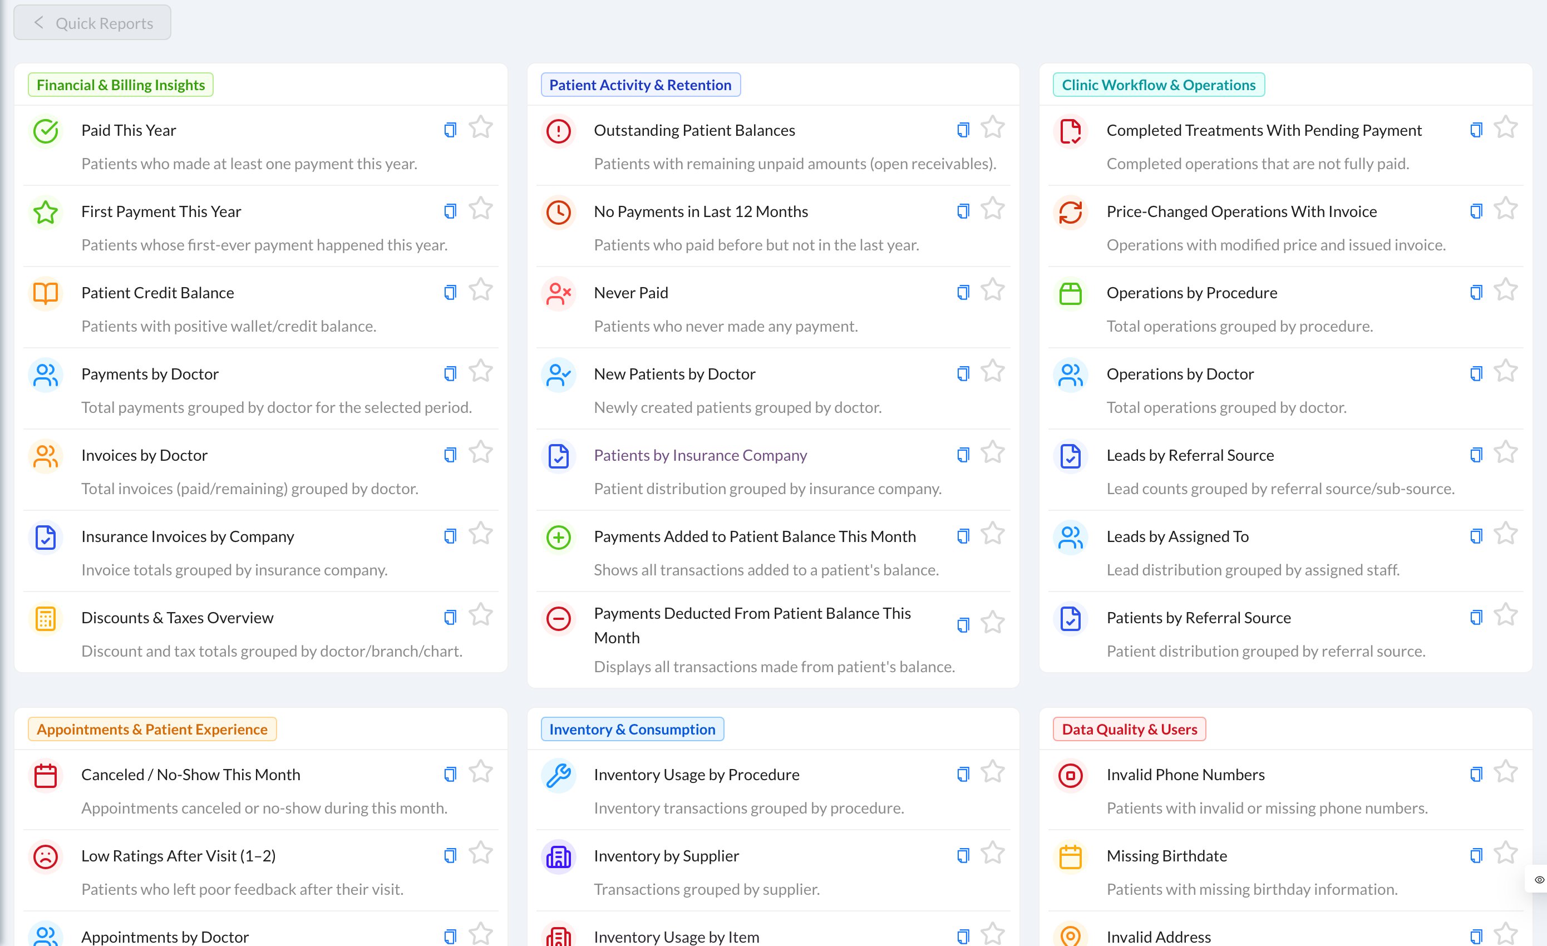Click the Low Ratings sad face icon
Screen dimensions: 1547x946
(x=46, y=857)
